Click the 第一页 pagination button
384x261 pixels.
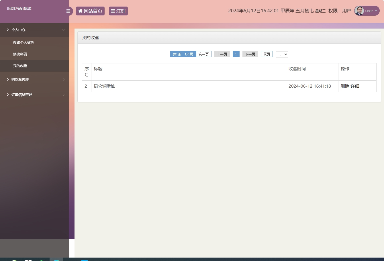(203, 54)
